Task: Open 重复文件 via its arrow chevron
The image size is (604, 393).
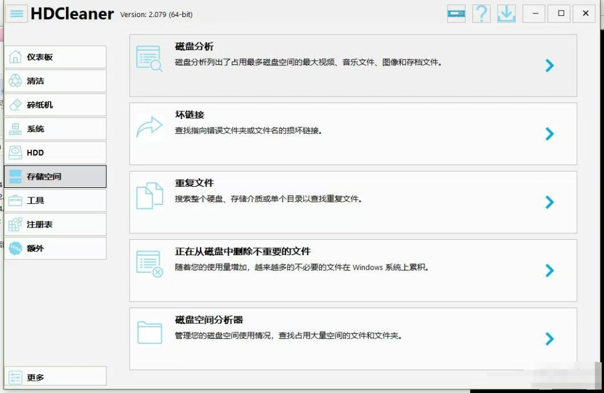Action: point(549,203)
